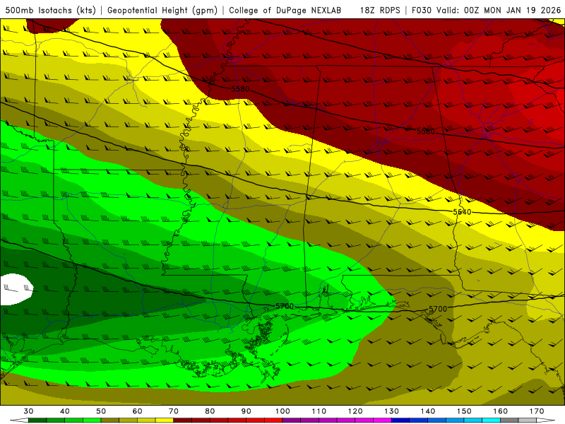Click the '50' value on the color legend
The image size is (565, 424).
click(101, 411)
